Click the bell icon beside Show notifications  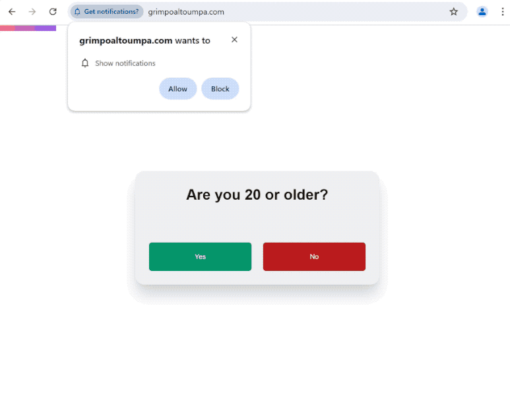(85, 63)
